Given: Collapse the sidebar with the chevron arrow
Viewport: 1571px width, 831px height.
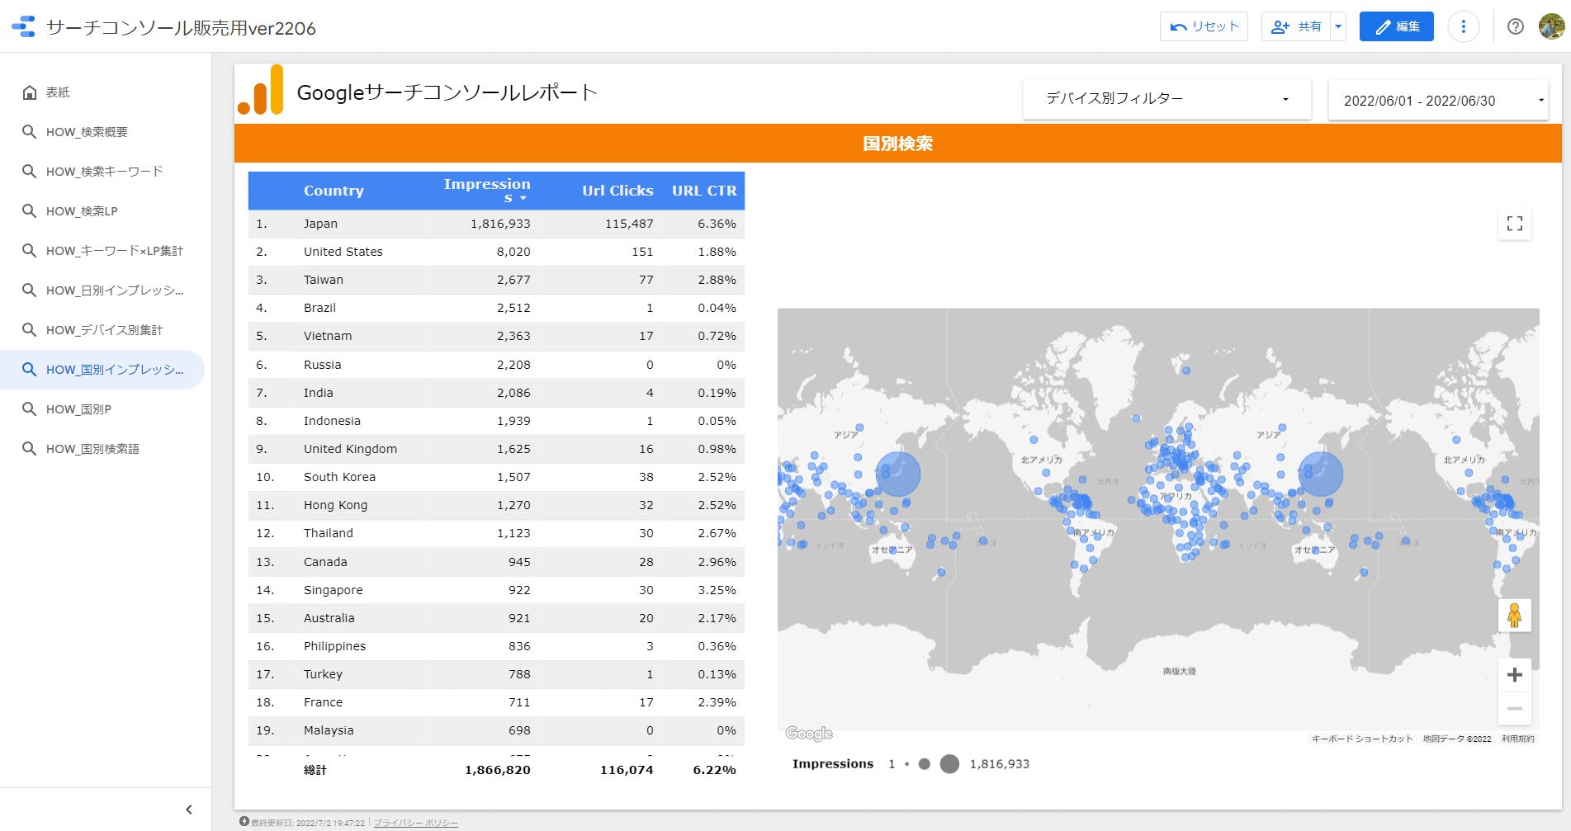Looking at the screenshot, I should (189, 810).
